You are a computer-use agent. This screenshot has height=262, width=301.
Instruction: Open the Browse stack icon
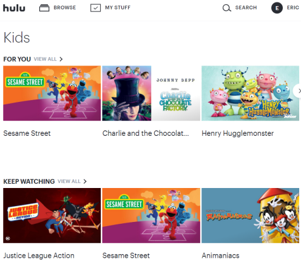click(44, 8)
